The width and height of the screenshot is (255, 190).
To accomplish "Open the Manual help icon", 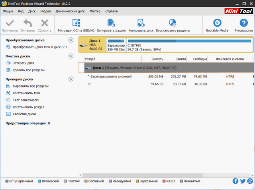I will click(243, 23).
